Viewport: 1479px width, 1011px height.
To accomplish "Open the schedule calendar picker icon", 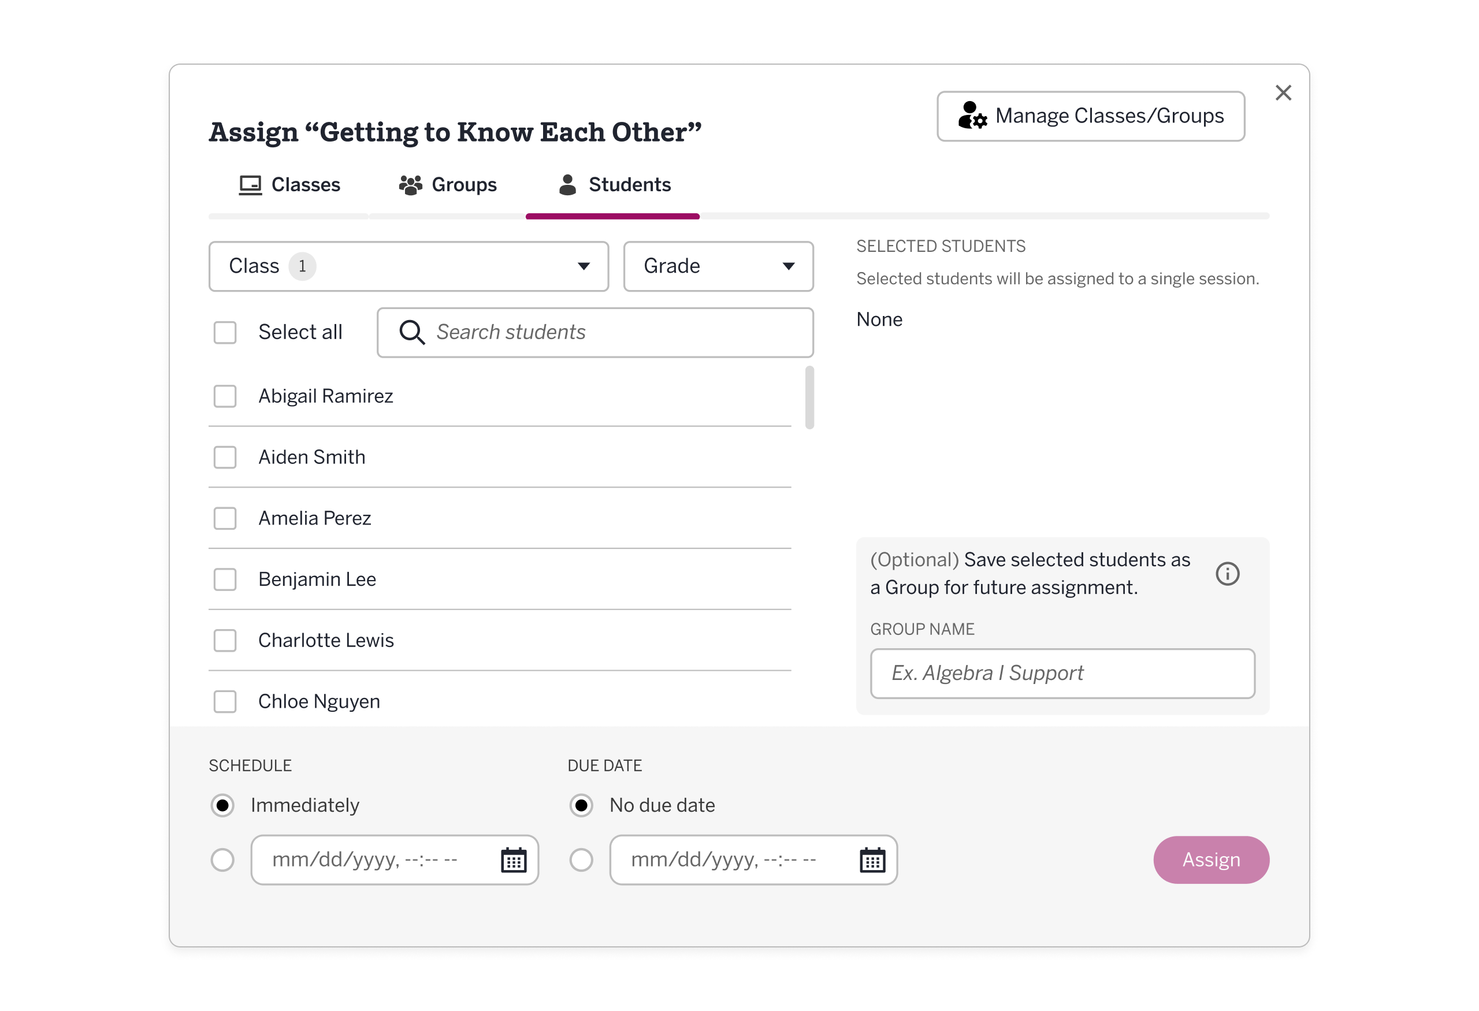I will click(x=514, y=860).
